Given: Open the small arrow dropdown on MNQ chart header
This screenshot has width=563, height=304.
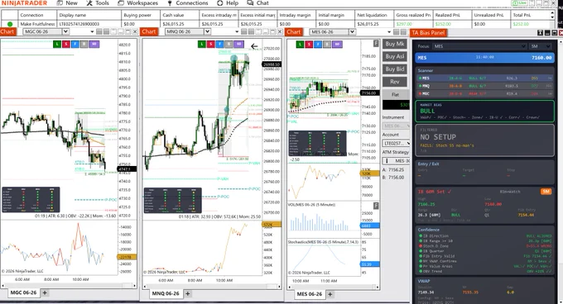Looking at the screenshot, I should tap(237, 32).
